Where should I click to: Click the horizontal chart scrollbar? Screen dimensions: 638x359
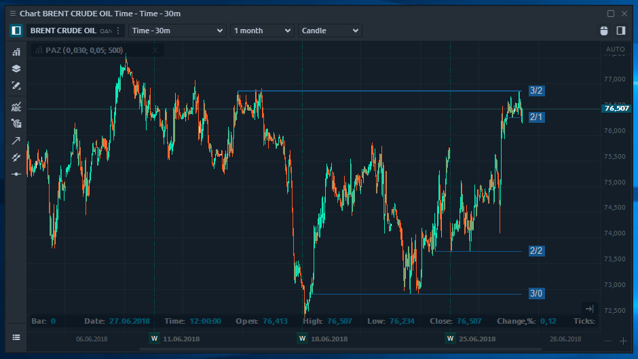(341, 349)
